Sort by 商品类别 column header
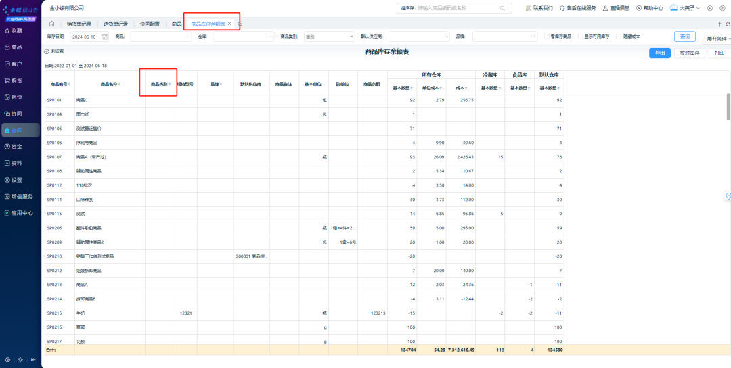 click(160, 85)
